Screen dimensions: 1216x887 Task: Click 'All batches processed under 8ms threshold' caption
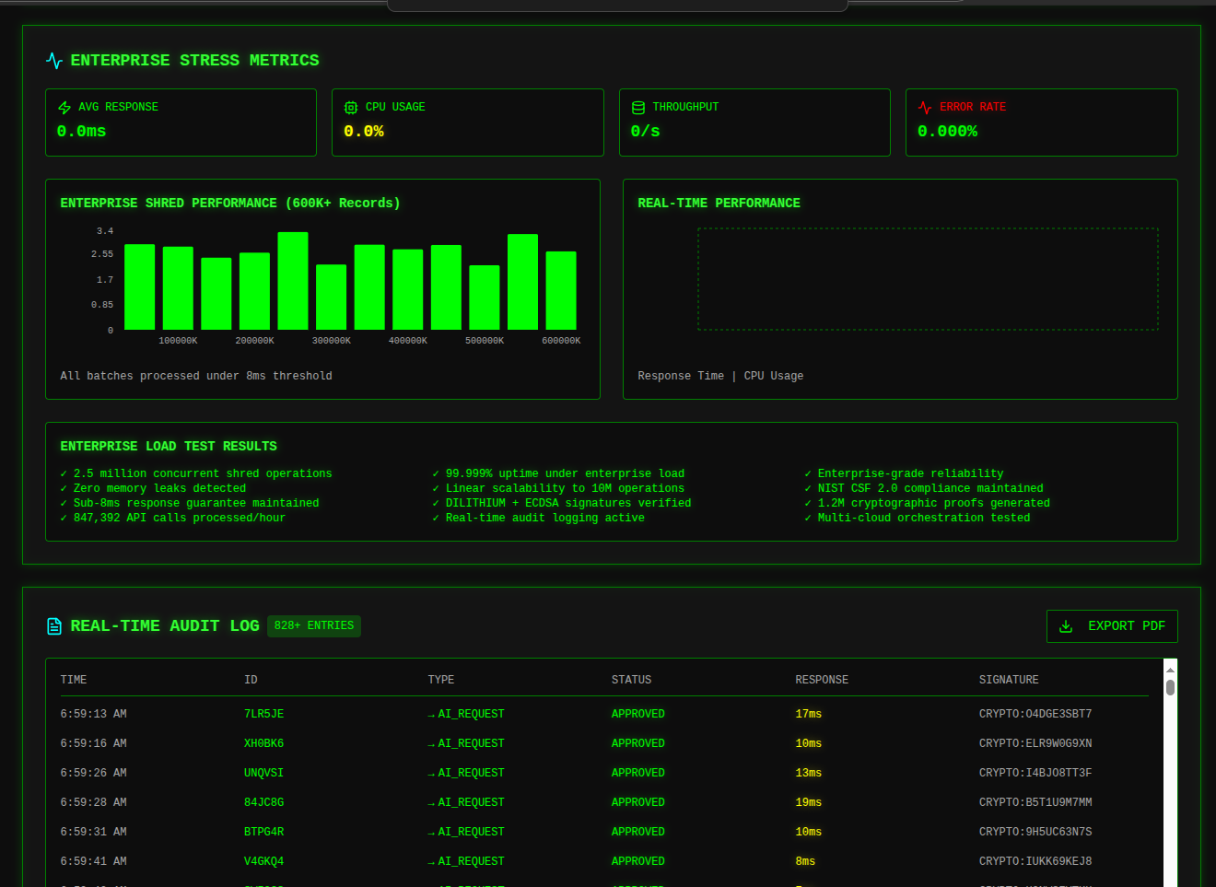pyautogui.click(x=196, y=376)
